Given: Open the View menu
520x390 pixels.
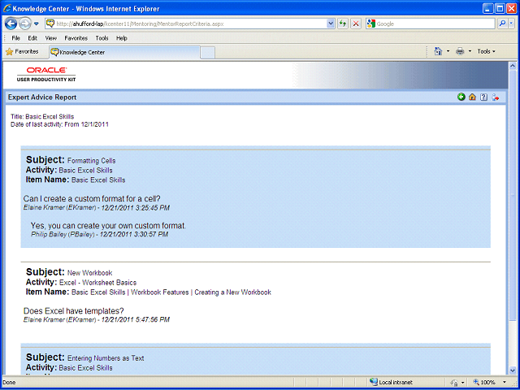Looking at the screenshot, I should pyautogui.click(x=50, y=38).
